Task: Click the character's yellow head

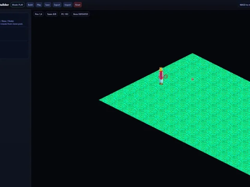Action: [x=161, y=69]
